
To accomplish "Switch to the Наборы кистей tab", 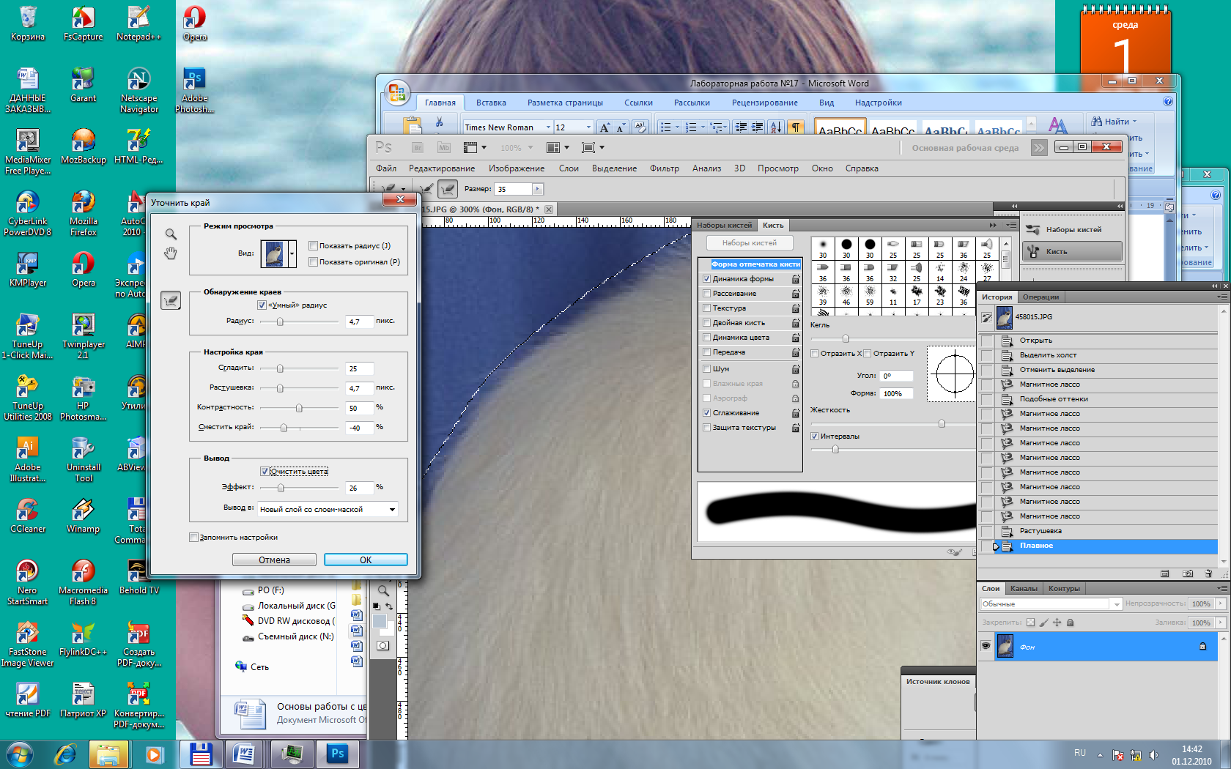I will tap(724, 226).
